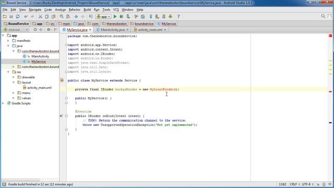The image size is (334, 188).
Task: Fold the imports block in editor
Action: click(x=66, y=45)
